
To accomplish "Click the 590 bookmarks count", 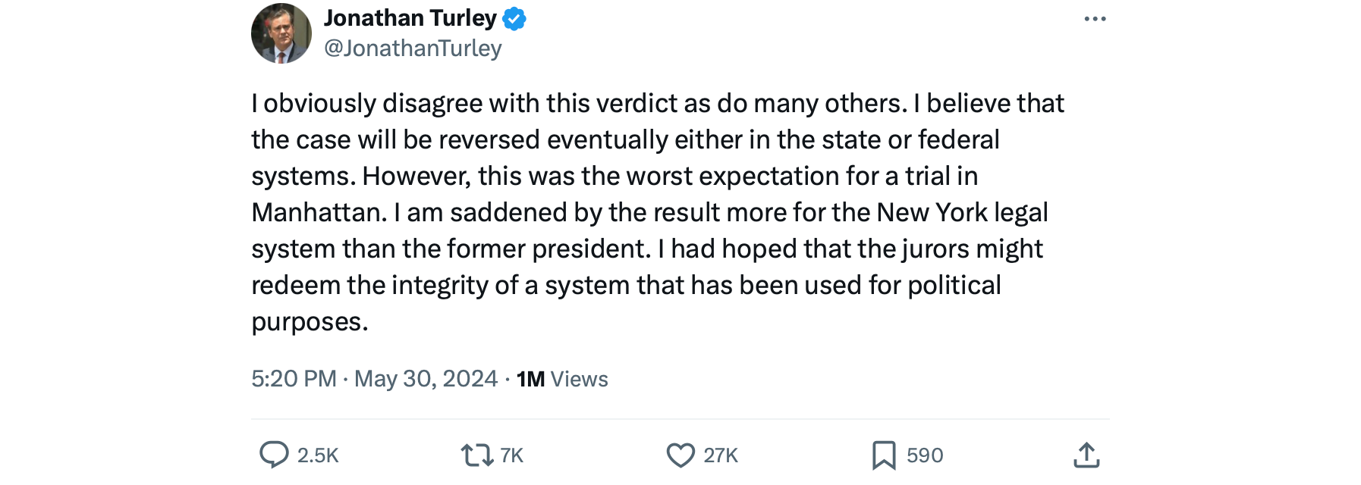I will [925, 455].
